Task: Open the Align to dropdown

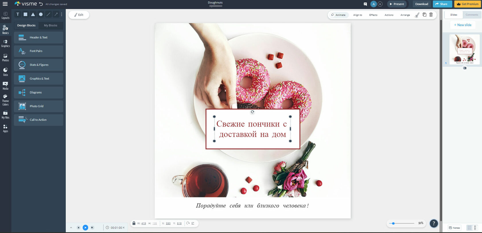Action: (x=357, y=15)
